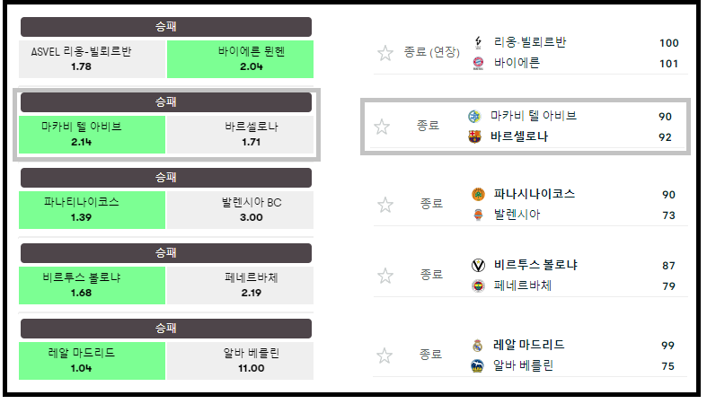Click the 바르셀로나 club crest
This screenshot has height=404, width=707.
[474, 137]
